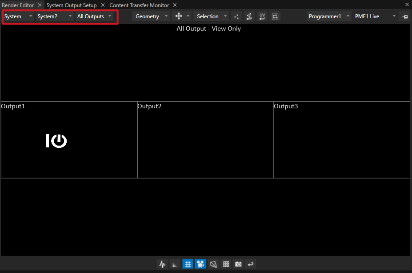Switch to the System Output Setup tab

click(72, 5)
